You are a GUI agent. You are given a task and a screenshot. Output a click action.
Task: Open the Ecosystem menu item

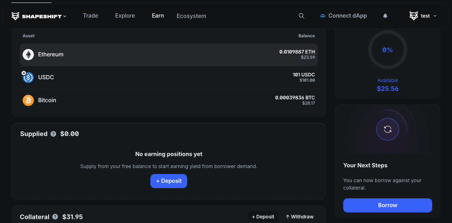[191, 16]
